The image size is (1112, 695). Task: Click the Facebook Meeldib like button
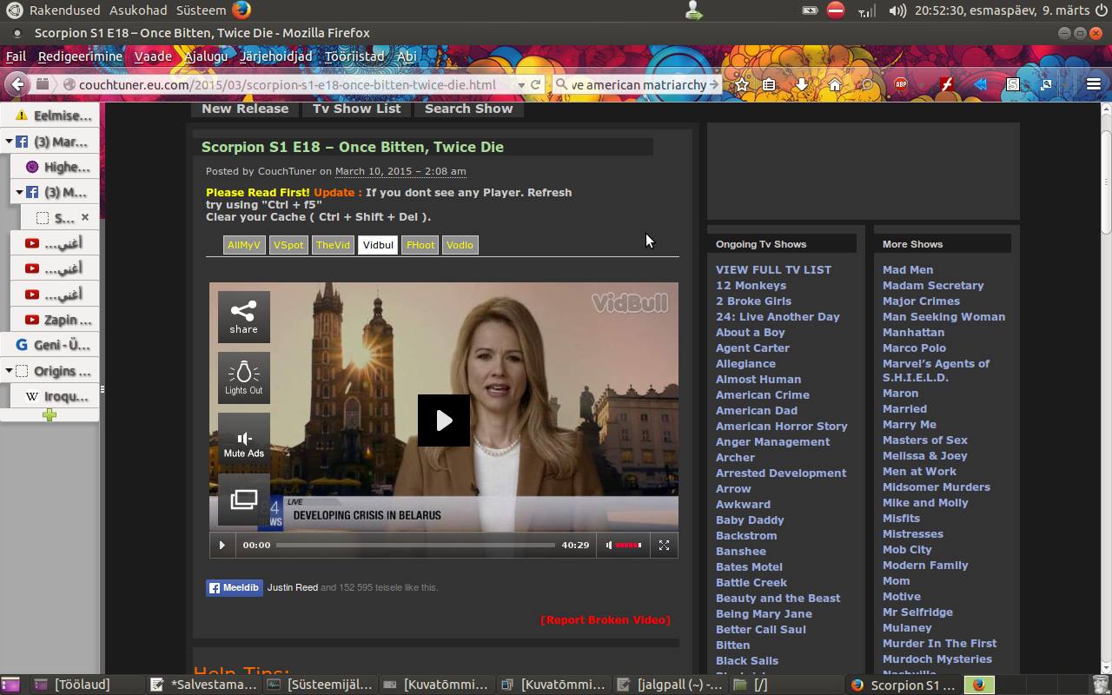coord(235,588)
